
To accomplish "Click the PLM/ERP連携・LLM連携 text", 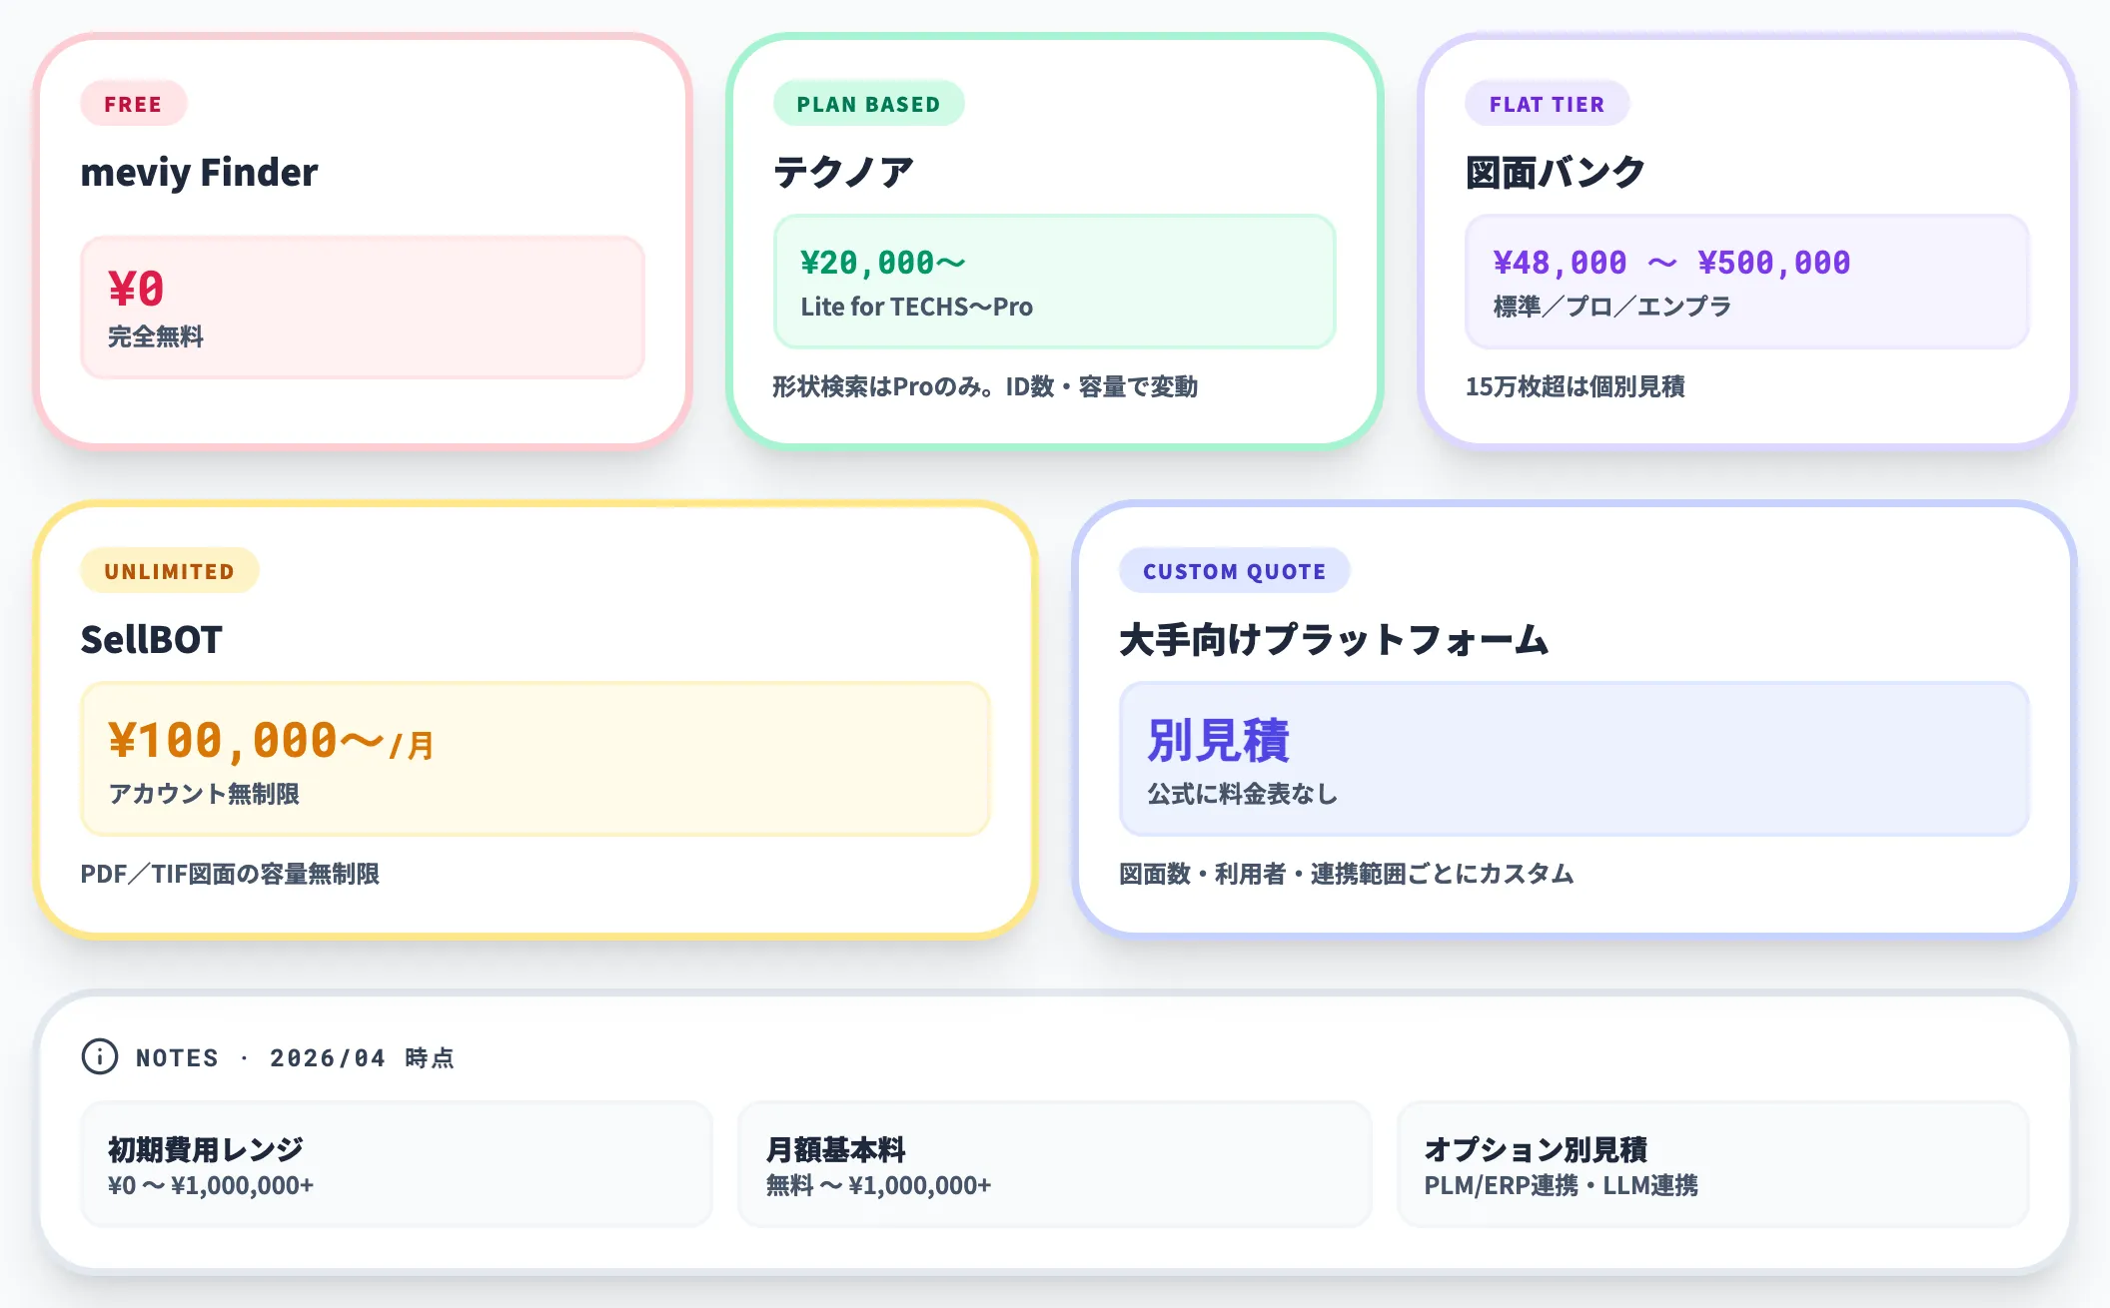I will tap(1561, 1185).
